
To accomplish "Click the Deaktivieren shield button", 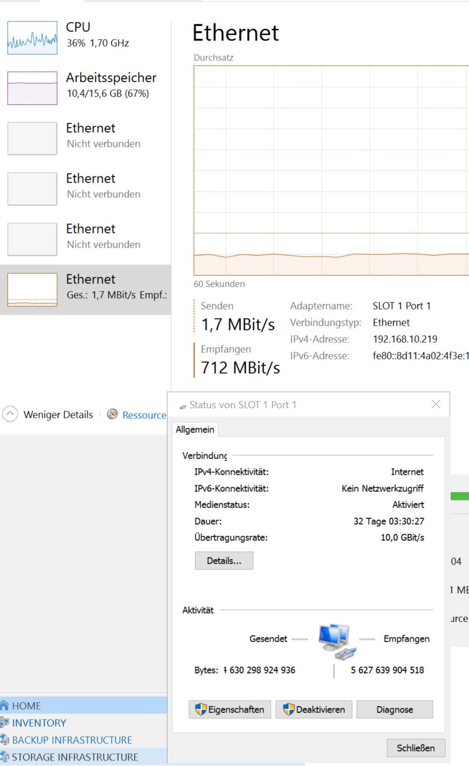I will [x=314, y=709].
